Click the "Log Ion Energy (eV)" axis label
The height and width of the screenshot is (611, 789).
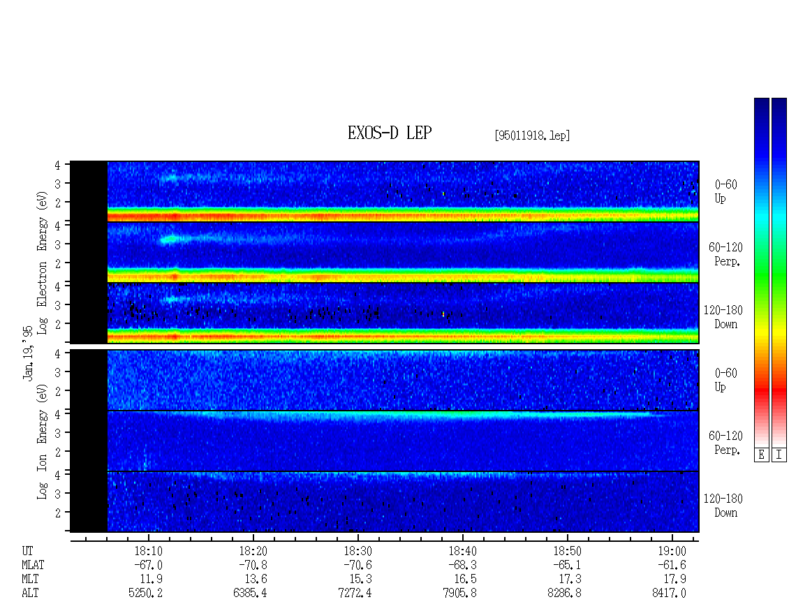point(42,441)
